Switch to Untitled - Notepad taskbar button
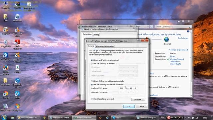 coord(147,118)
